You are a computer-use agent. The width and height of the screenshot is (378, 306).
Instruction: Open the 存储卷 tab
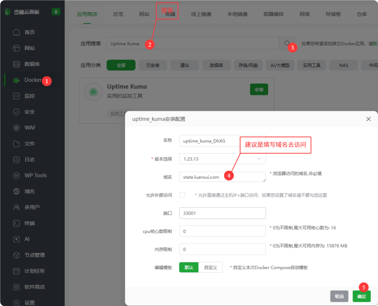click(x=333, y=14)
